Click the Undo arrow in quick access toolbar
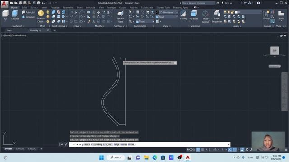The width and height of the screenshot is (289, 162). [x=43, y=3]
